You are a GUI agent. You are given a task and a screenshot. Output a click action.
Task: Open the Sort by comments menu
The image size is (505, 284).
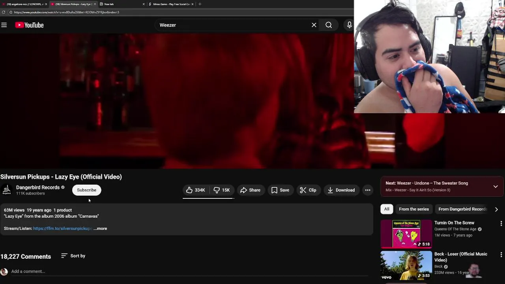pos(73,256)
